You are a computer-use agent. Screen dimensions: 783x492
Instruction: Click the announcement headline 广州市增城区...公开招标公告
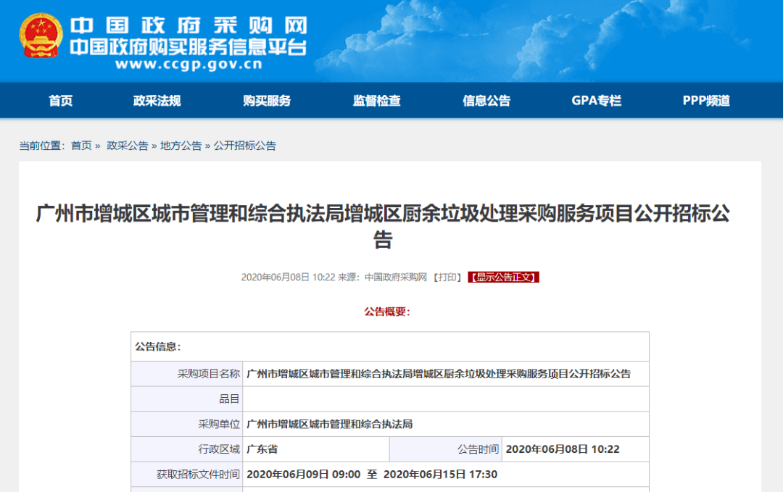click(383, 226)
